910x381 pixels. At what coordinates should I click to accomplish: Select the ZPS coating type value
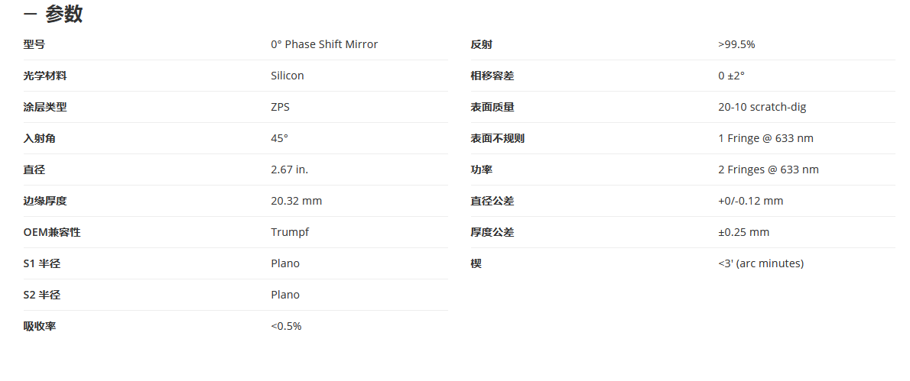(x=281, y=107)
